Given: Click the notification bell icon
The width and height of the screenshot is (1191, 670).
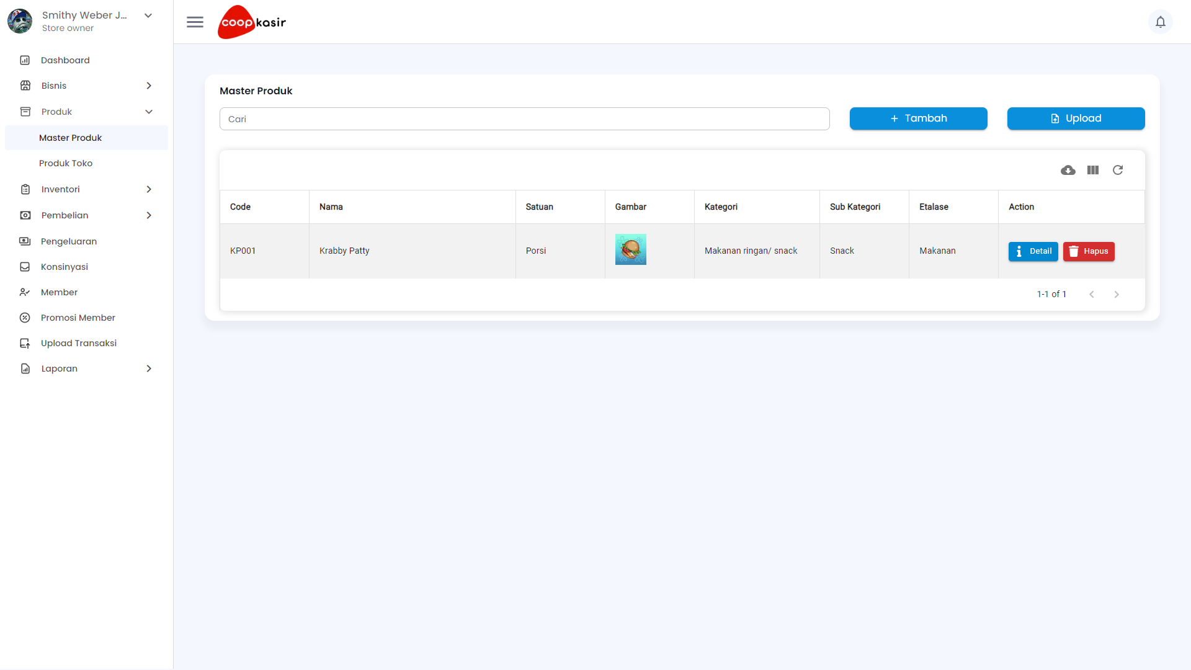Looking at the screenshot, I should click(1161, 22).
